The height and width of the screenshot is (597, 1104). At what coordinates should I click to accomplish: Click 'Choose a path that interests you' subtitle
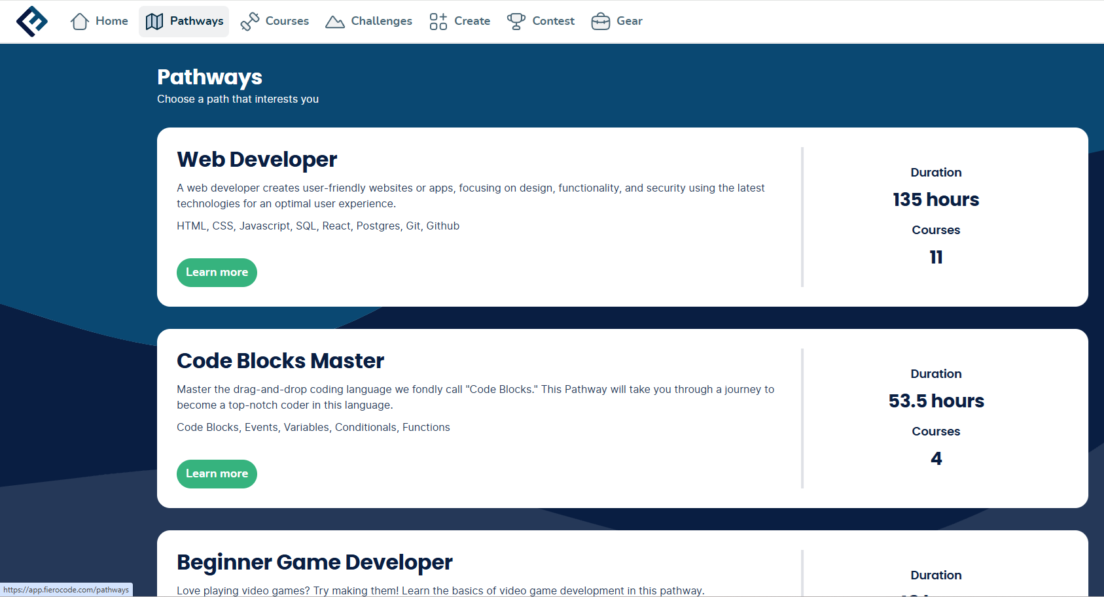coord(238,99)
